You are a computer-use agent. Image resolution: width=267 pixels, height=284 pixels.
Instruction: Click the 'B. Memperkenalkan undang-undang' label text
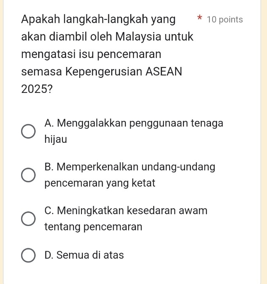[130, 167]
